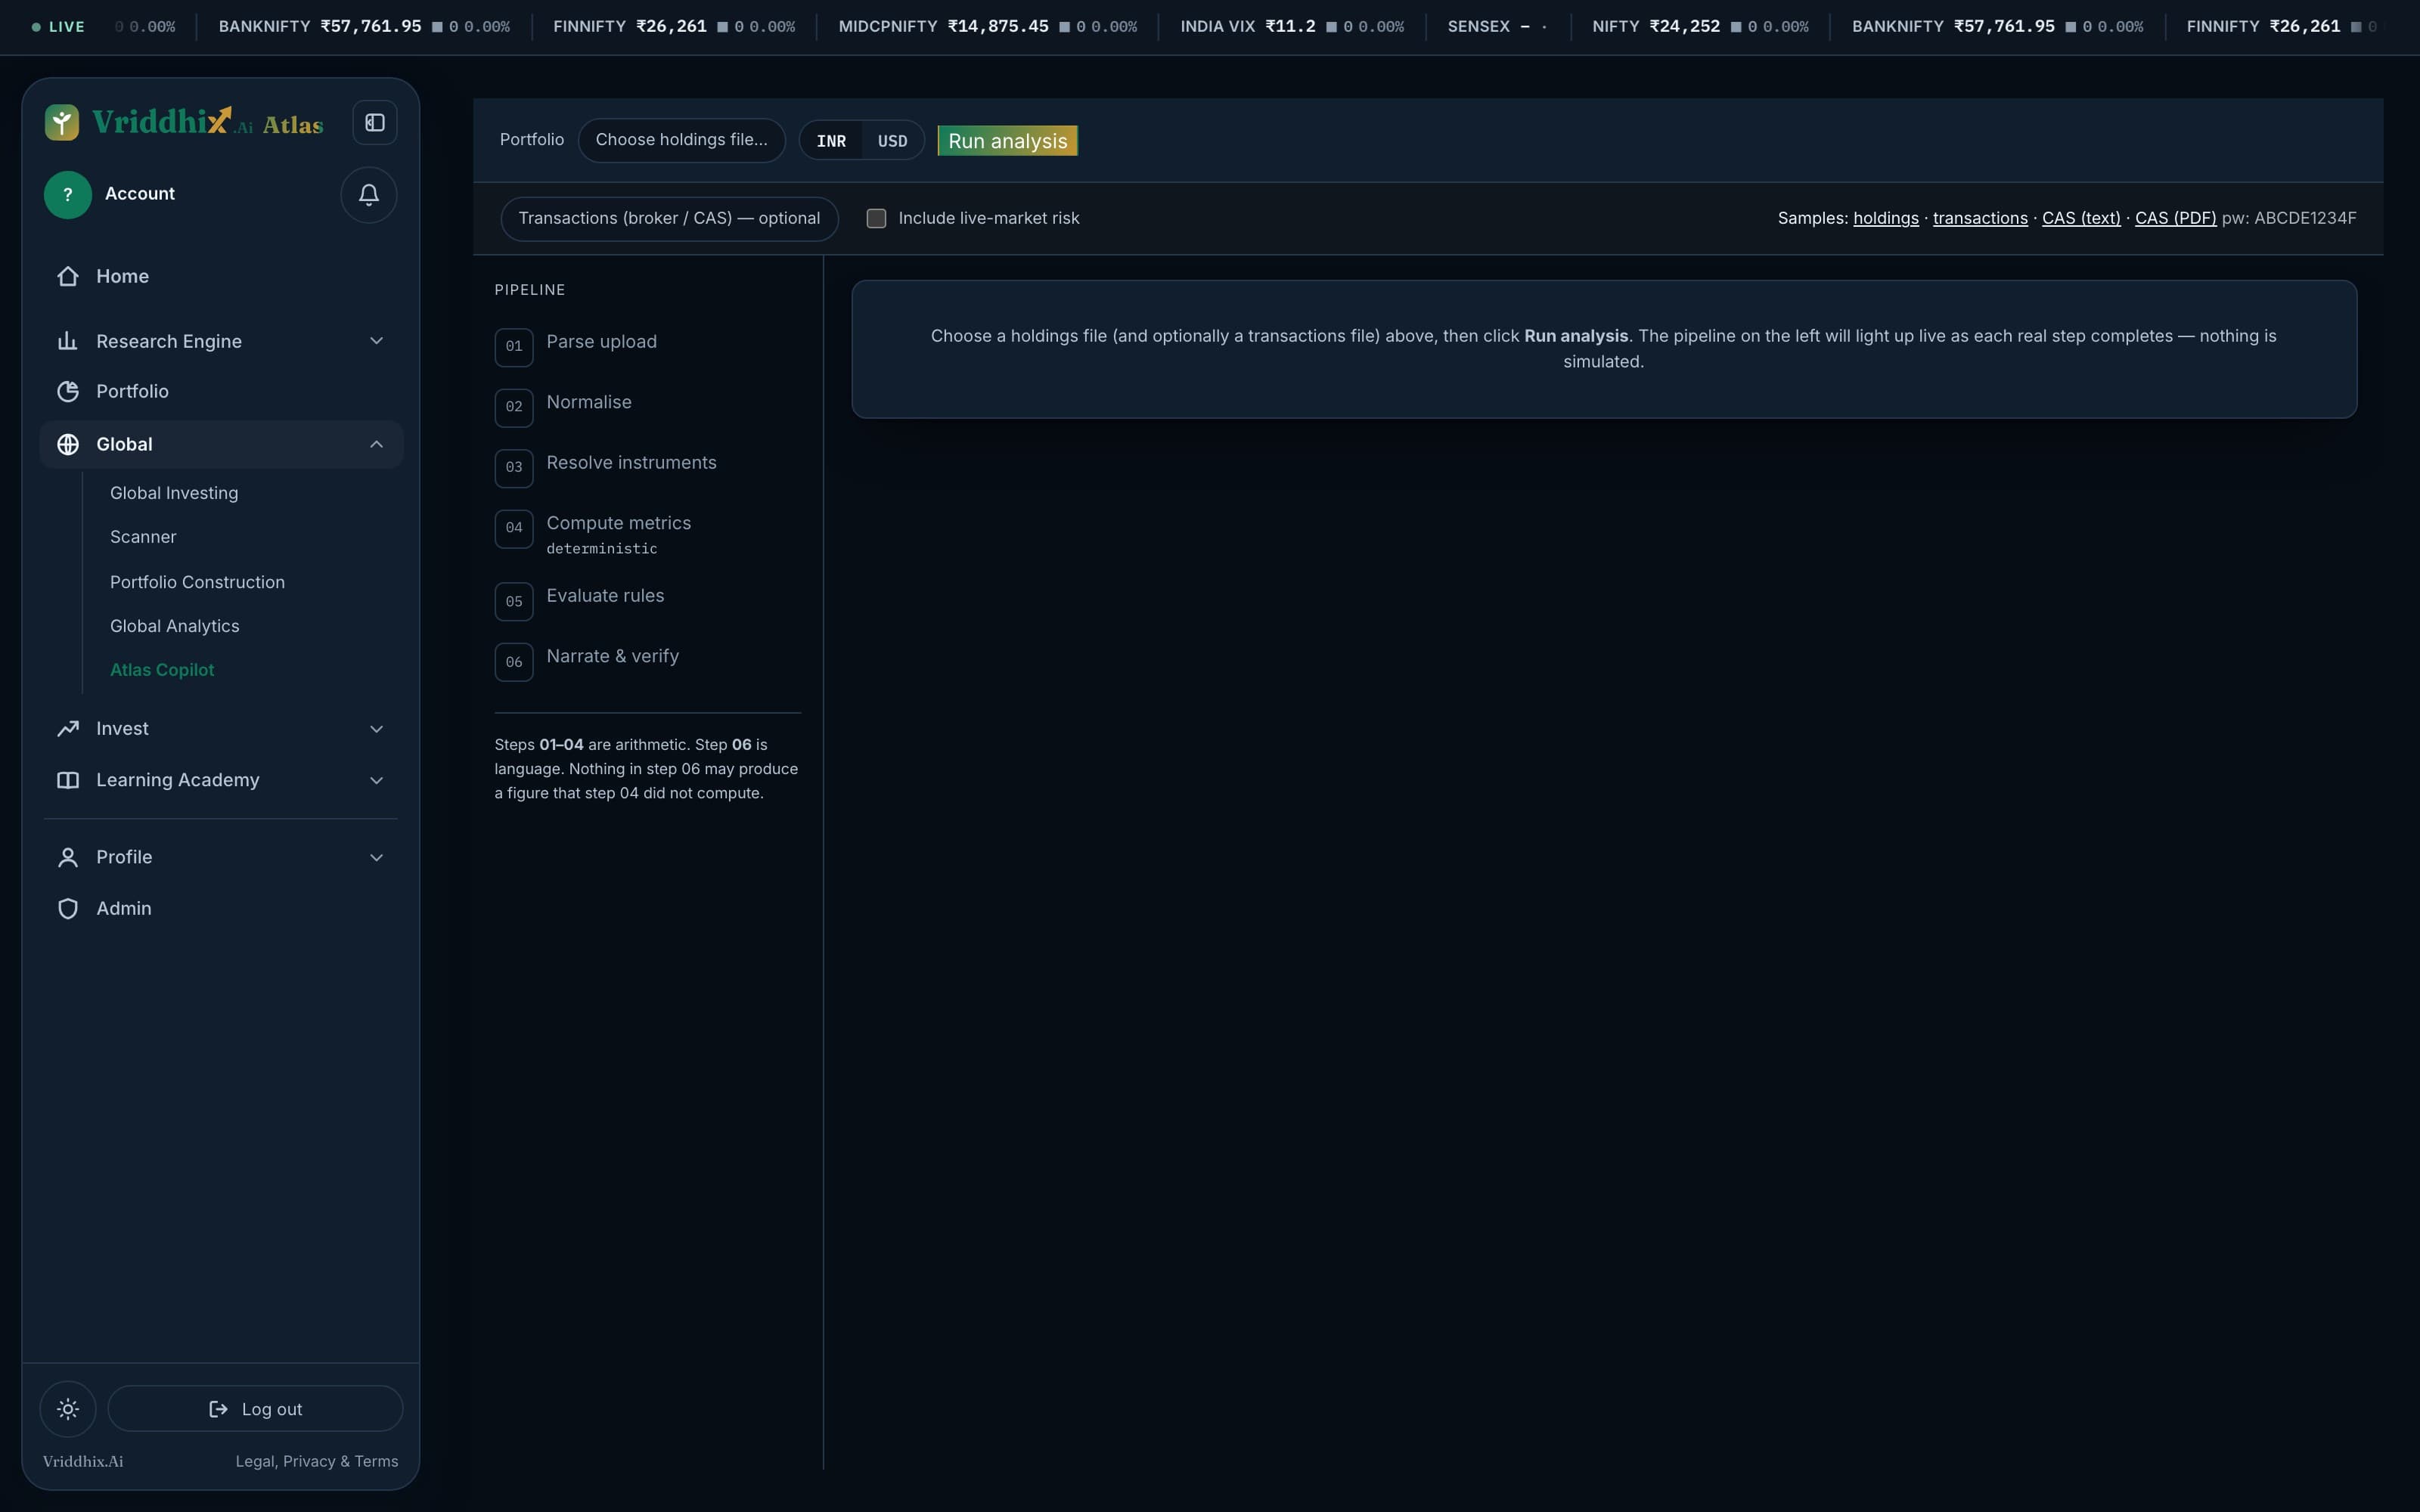2420x1512 pixels.
Task: Switch currency to INR
Action: click(831, 141)
